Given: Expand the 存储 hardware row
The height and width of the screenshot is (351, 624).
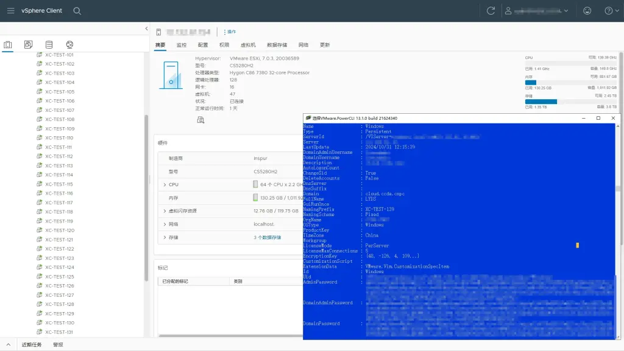Looking at the screenshot, I should 165,237.
